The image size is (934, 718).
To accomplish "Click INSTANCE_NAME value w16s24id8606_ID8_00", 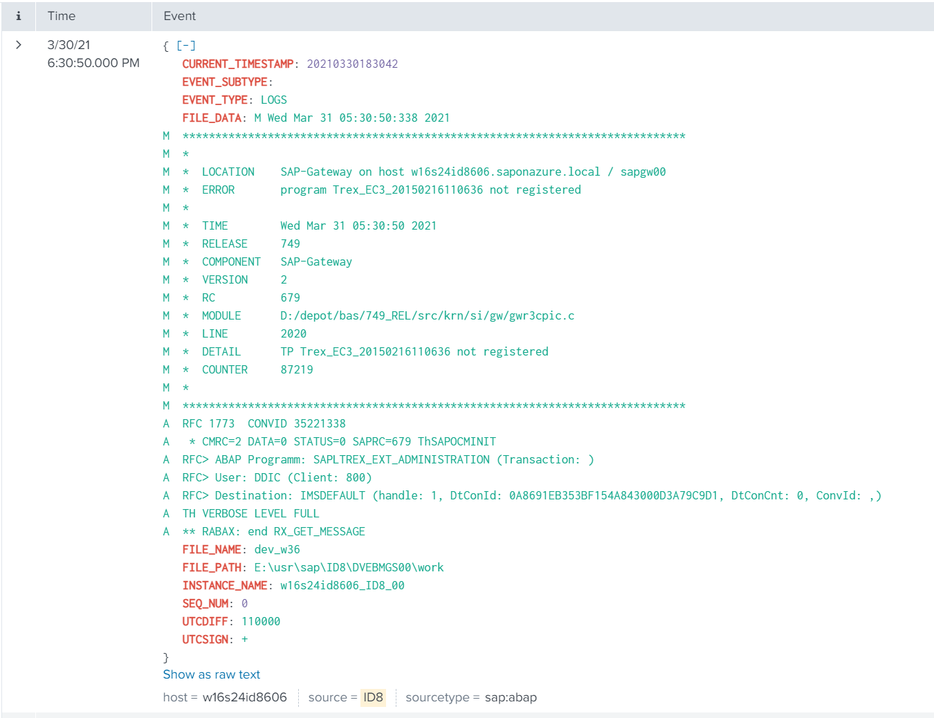I will tap(342, 585).
